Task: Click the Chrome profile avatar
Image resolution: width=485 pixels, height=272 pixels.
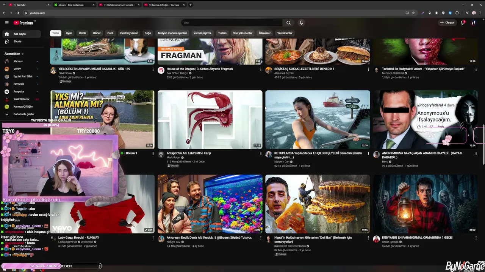Action: (x=474, y=13)
